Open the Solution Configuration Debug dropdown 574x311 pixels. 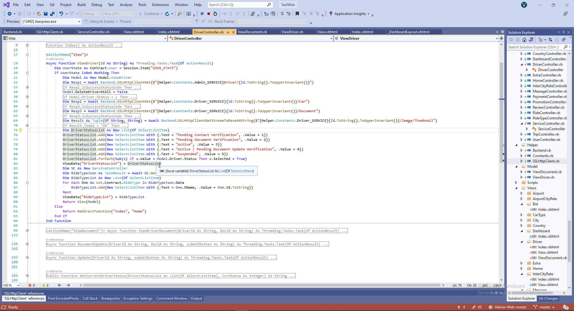[x=92, y=14]
